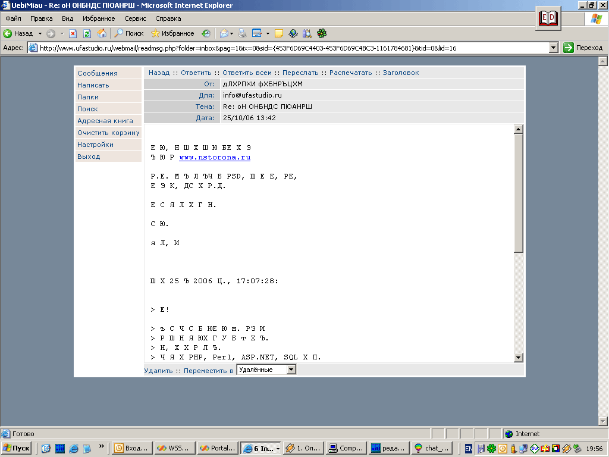Click the EN language indicator in the taskbar
This screenshot has height=457, width=609.
[468, 448]
